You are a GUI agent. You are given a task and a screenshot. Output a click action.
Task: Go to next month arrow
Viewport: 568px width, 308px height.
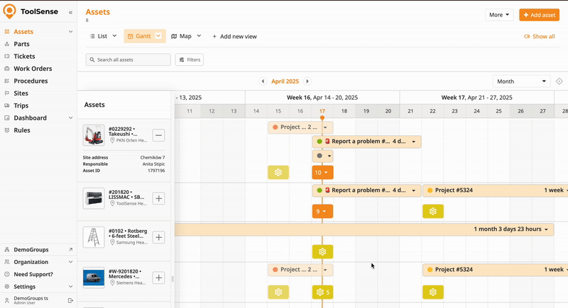click(307, 81)
